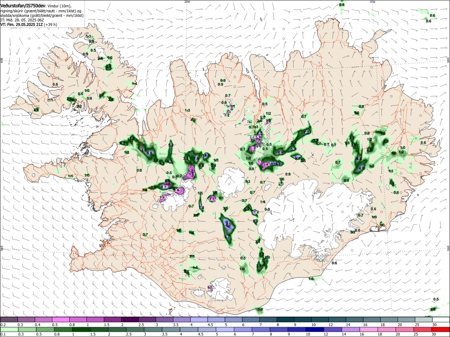
Task: Click the "7.2" precipitation value on the map
Action: pyautogui.click(x=306, y=132)
